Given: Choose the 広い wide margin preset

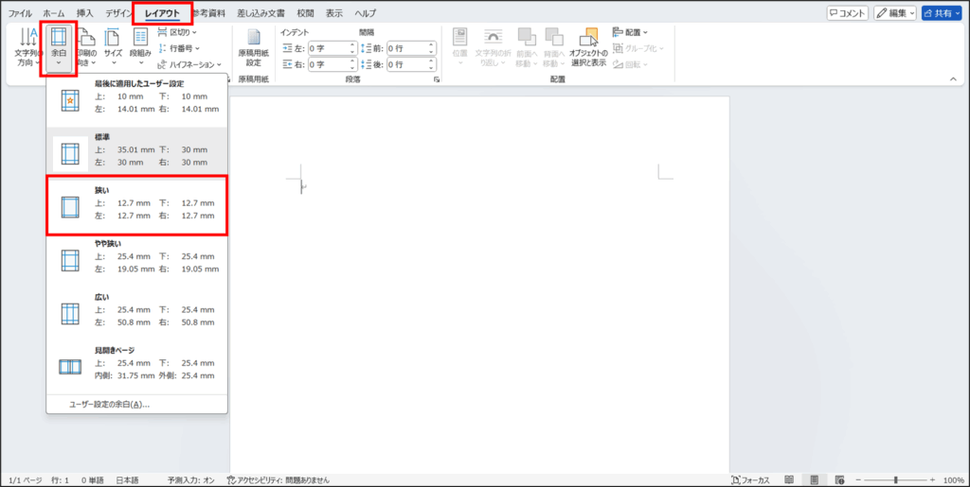Looking at the screenshot, I should tap(137, 309).
